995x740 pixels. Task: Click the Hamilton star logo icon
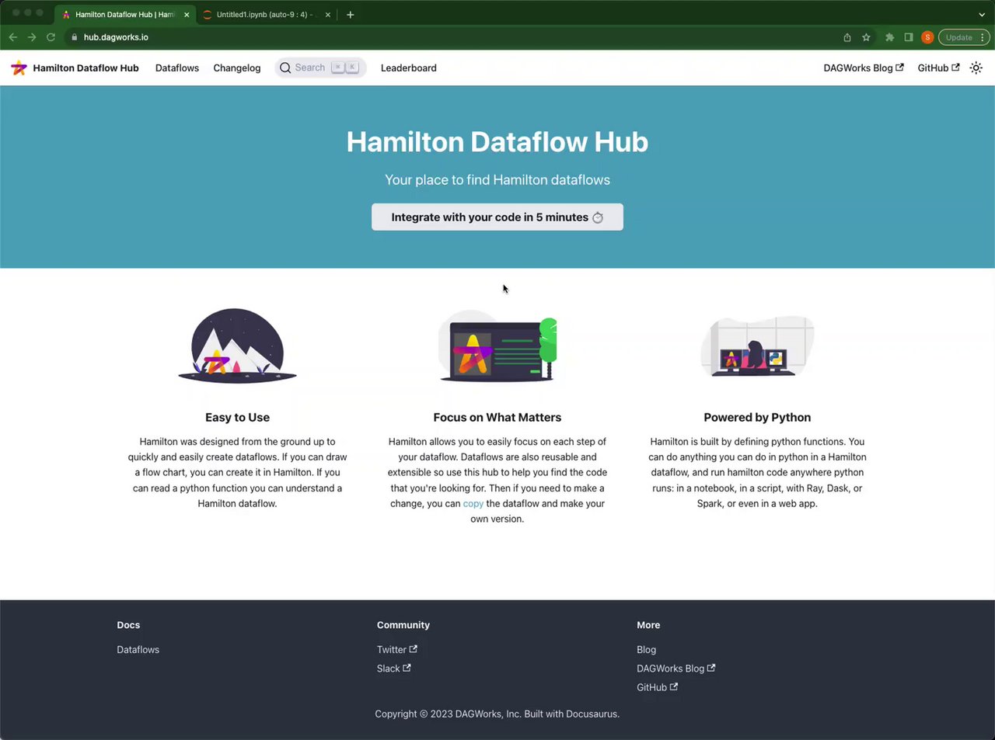point(19,68)
